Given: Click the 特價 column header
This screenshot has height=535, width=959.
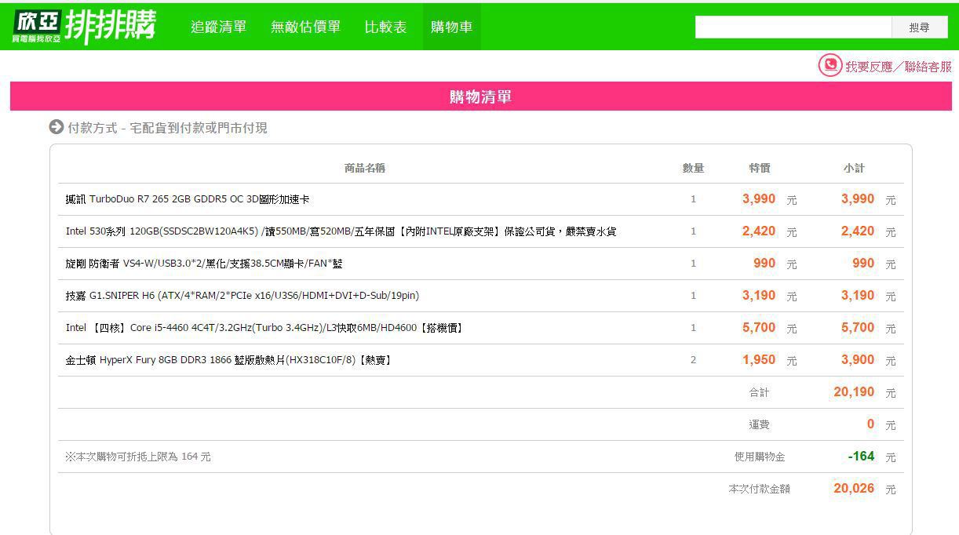Looking at the screenshot, I should 759,168.
